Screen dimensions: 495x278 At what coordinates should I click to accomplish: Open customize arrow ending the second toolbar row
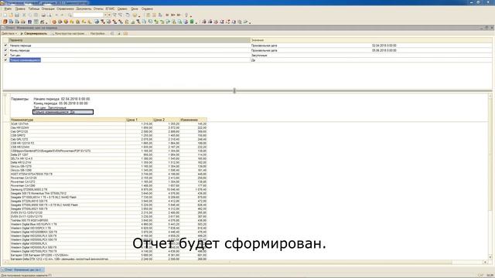[x=251, y=22]
